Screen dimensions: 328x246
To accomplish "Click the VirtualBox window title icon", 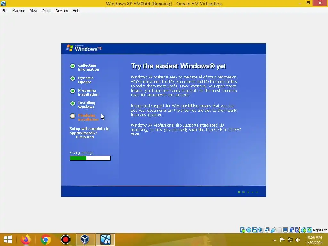I will tap(3, 3).
